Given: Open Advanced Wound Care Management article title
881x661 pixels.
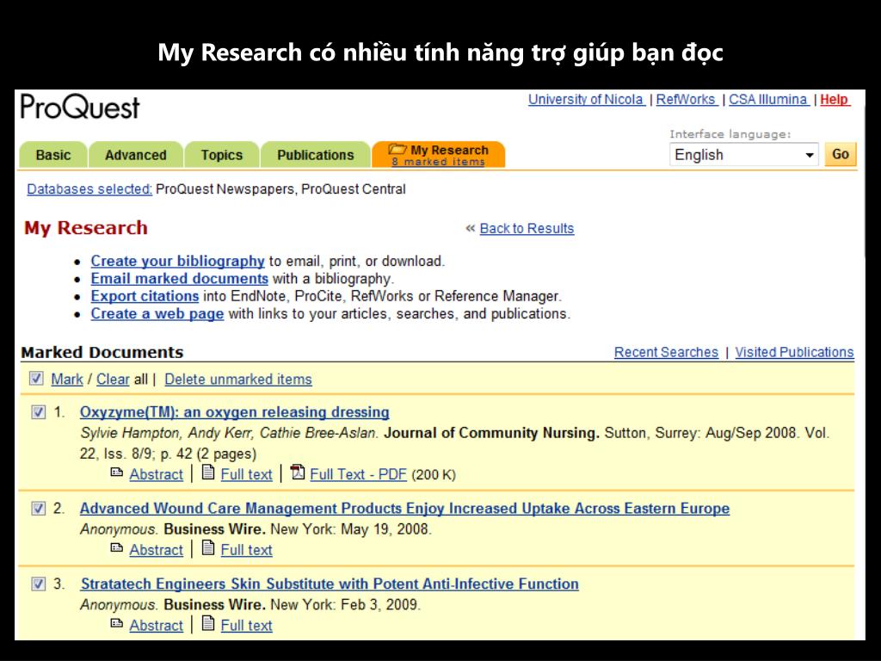Looking at the screenshot, I should point(404,508).
